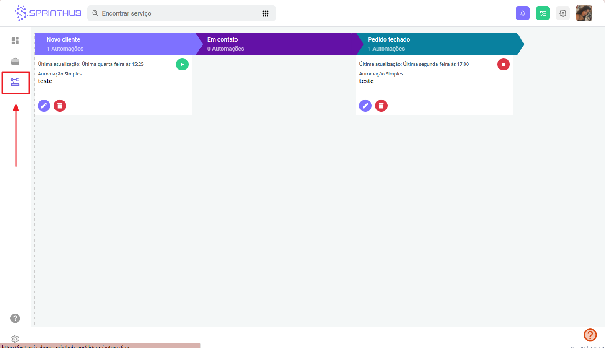The width and height of the screenshot is (605, 348).
Task: Stop the automation in Pedido fechado
Action: click(504, 64)
